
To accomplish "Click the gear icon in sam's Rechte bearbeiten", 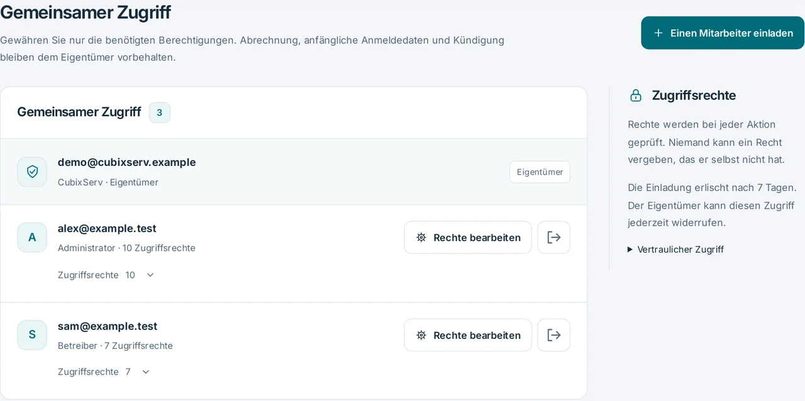I will 421,335.
